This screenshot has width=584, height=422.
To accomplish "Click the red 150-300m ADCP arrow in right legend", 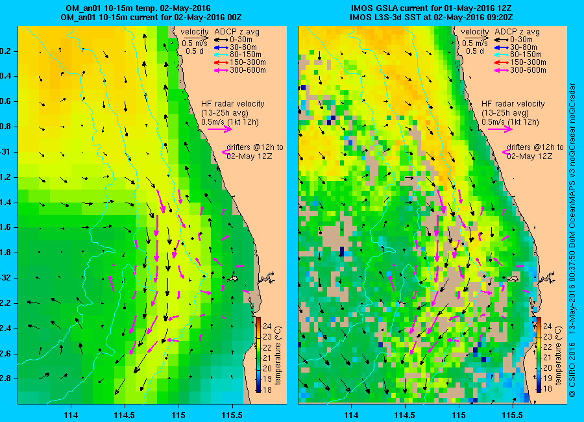I will pyautogui.click(x=502, y=62).
